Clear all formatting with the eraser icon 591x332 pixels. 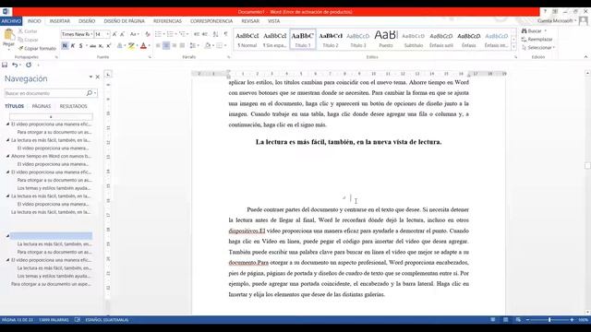point(148,34)
